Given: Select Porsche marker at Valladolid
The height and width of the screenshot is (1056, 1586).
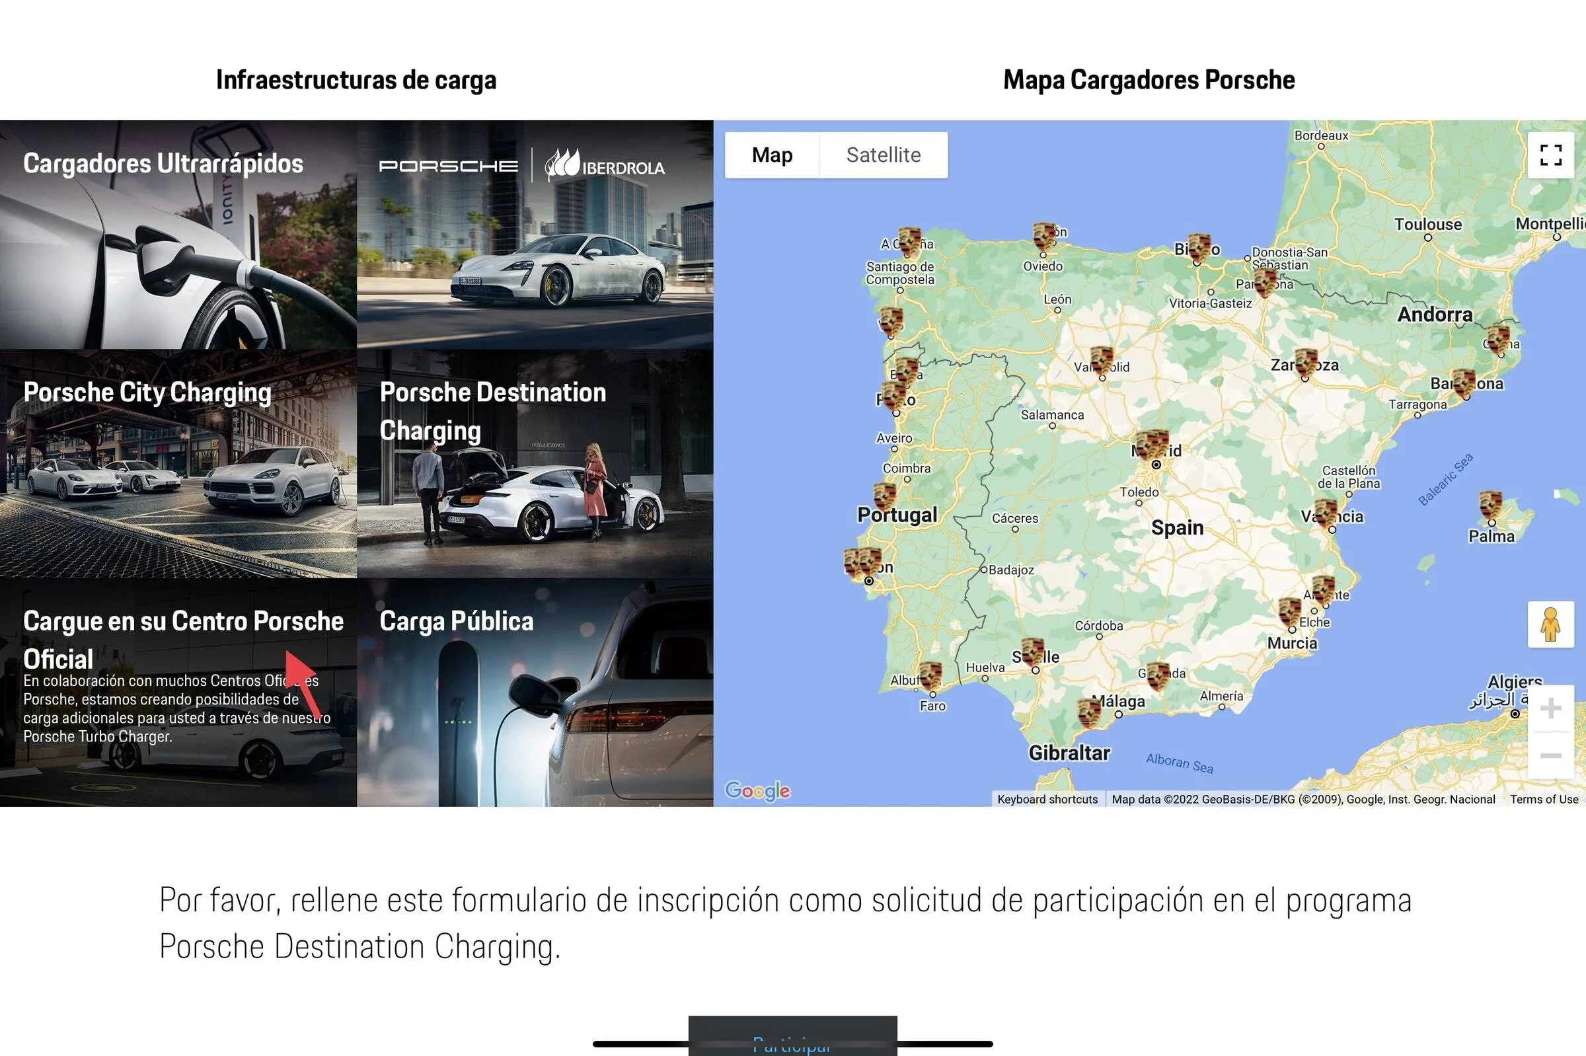Looking at the screenshot, I should [1102, 361].
